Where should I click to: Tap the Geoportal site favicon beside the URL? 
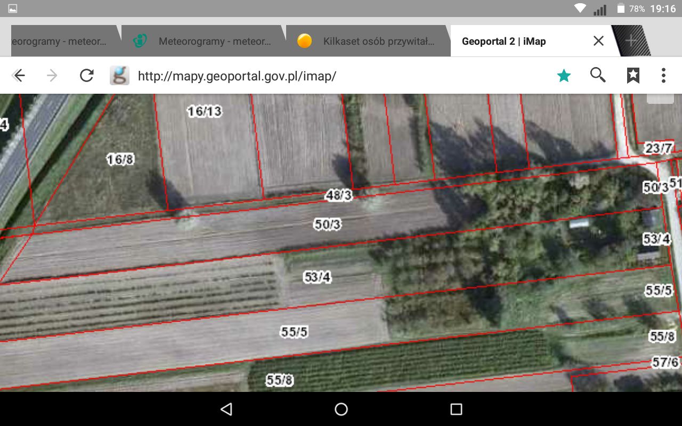coord(119,76)
